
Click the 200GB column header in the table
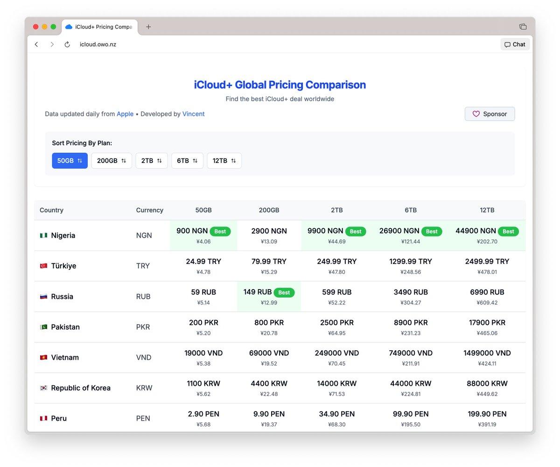[x=269, y=210]
